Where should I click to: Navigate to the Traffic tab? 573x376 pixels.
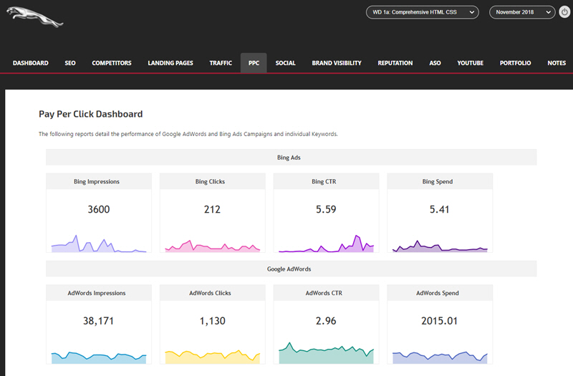(x=221, y=63)
